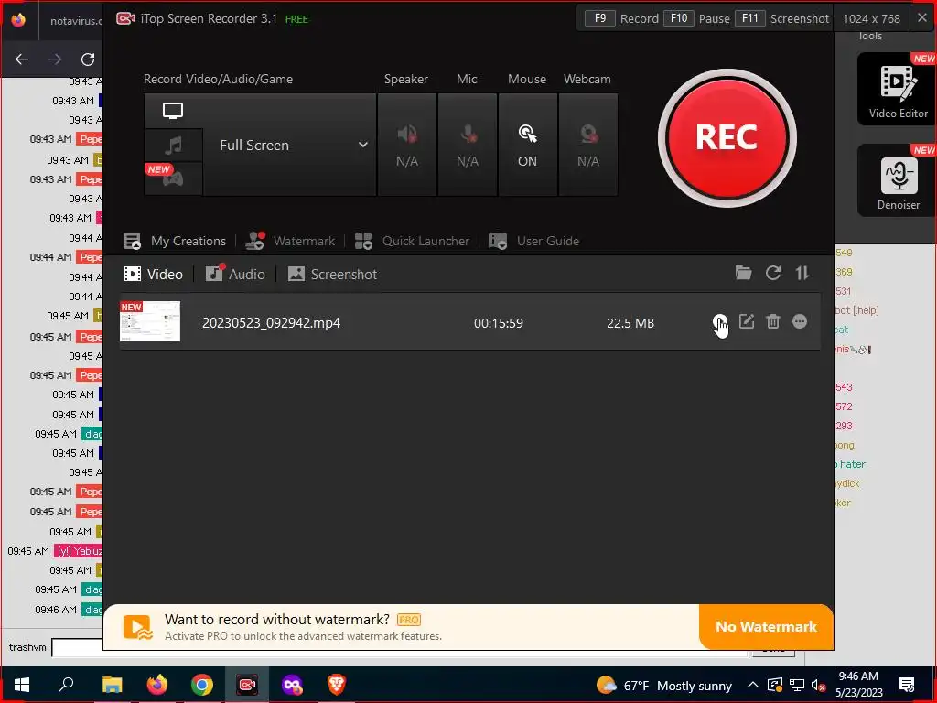The height and width of the screenshot is (703, 937).
Task: Open My Creations
Action: [175, 241]
